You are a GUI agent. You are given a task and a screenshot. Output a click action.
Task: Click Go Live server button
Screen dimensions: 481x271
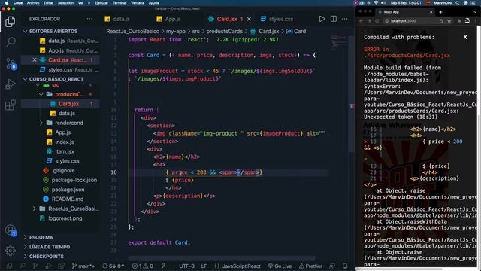coord(280,266)
